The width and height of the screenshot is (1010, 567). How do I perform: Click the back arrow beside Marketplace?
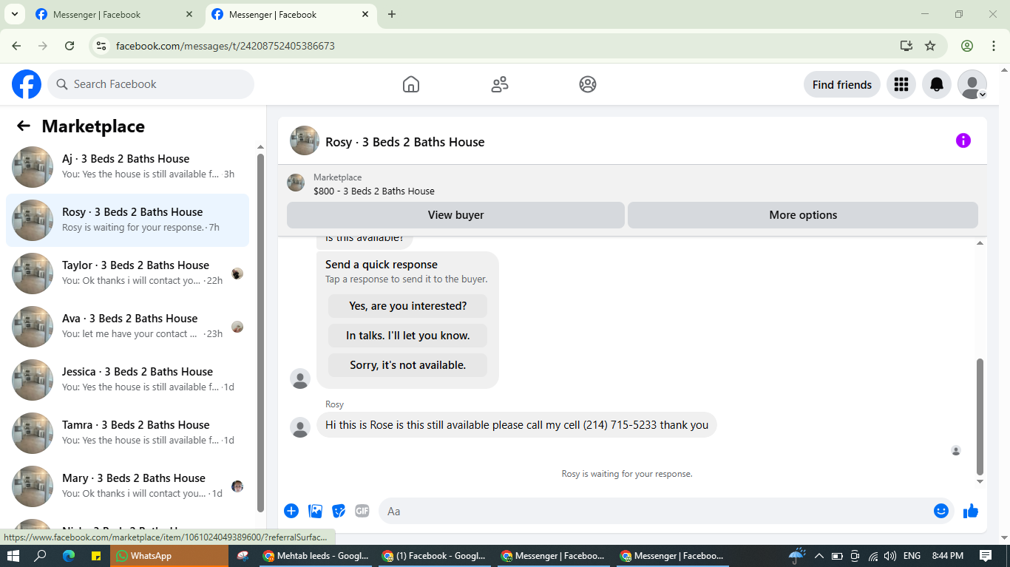point(24,126)
